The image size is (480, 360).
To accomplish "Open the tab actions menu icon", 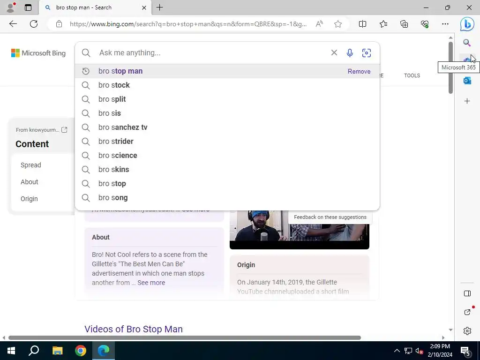I will [28, 7].
